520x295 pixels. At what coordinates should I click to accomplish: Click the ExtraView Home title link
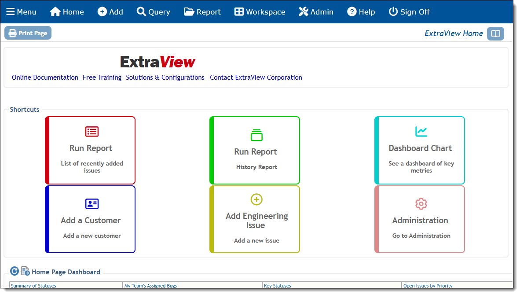click(x=454, y=33)
